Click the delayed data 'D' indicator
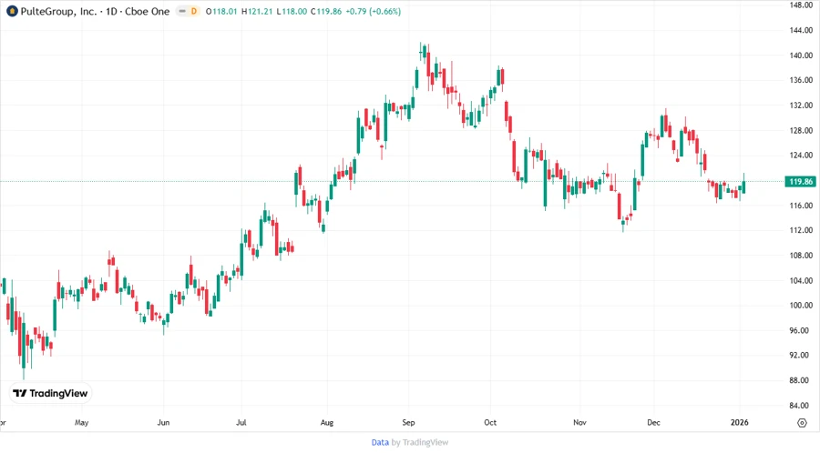The image size is (820, 453). click(x=193, y=11)
